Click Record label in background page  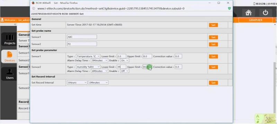coord(24,102)
